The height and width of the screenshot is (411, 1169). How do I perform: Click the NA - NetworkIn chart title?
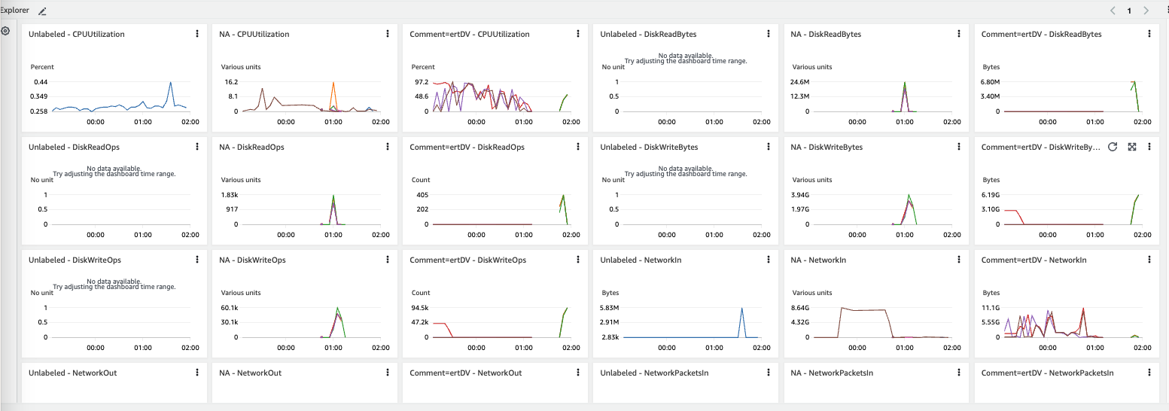[819, 260]
